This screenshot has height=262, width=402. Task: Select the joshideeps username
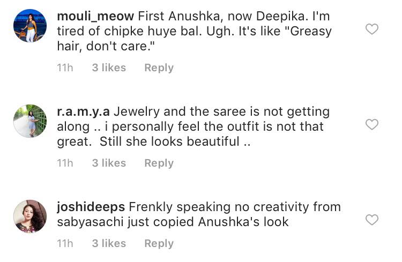[91, 207]
